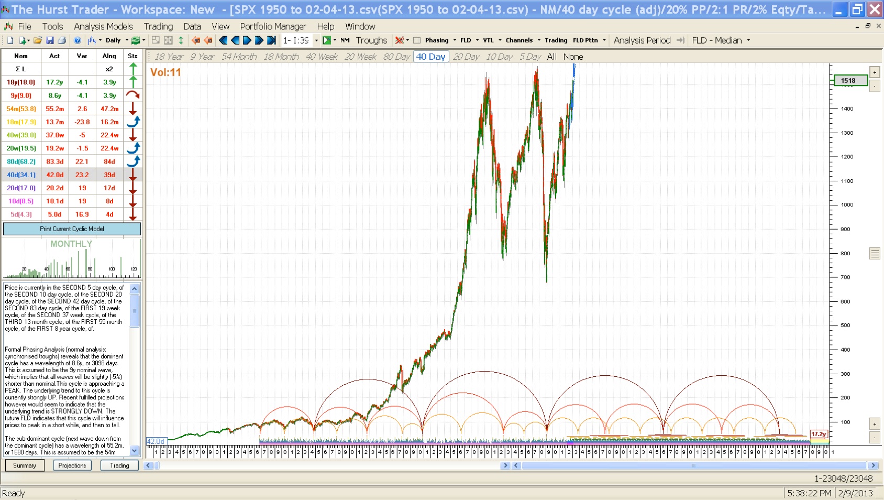Open a file with the folder icon
The image size is (884, 500).
click(37, 40)
